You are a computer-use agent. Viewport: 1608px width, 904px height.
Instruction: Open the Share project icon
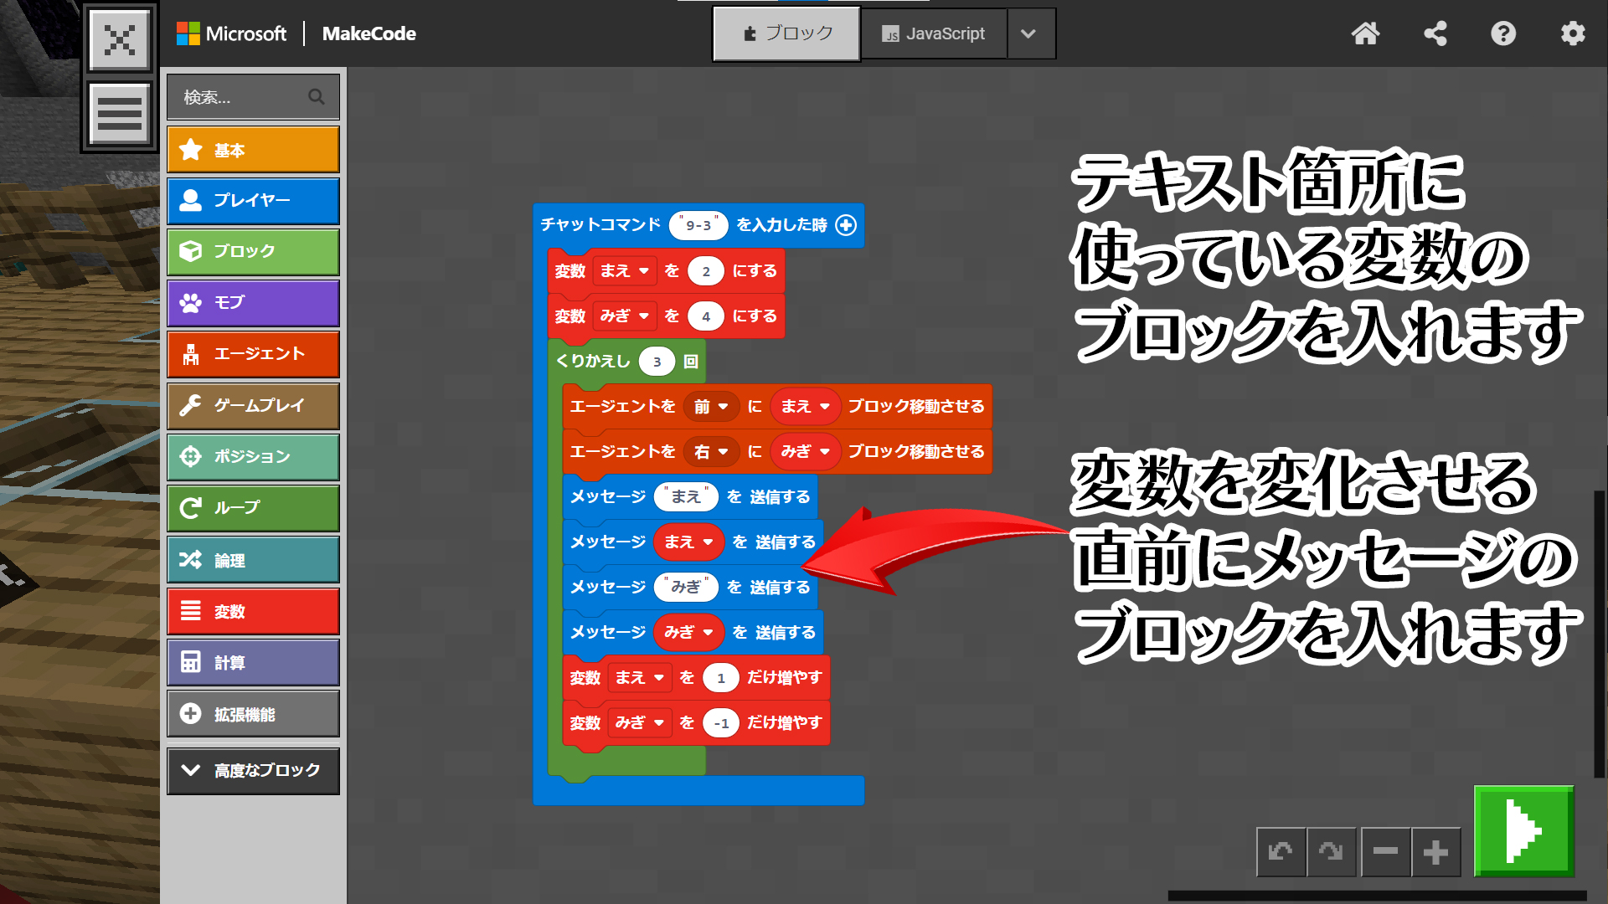pos(1435,33)
